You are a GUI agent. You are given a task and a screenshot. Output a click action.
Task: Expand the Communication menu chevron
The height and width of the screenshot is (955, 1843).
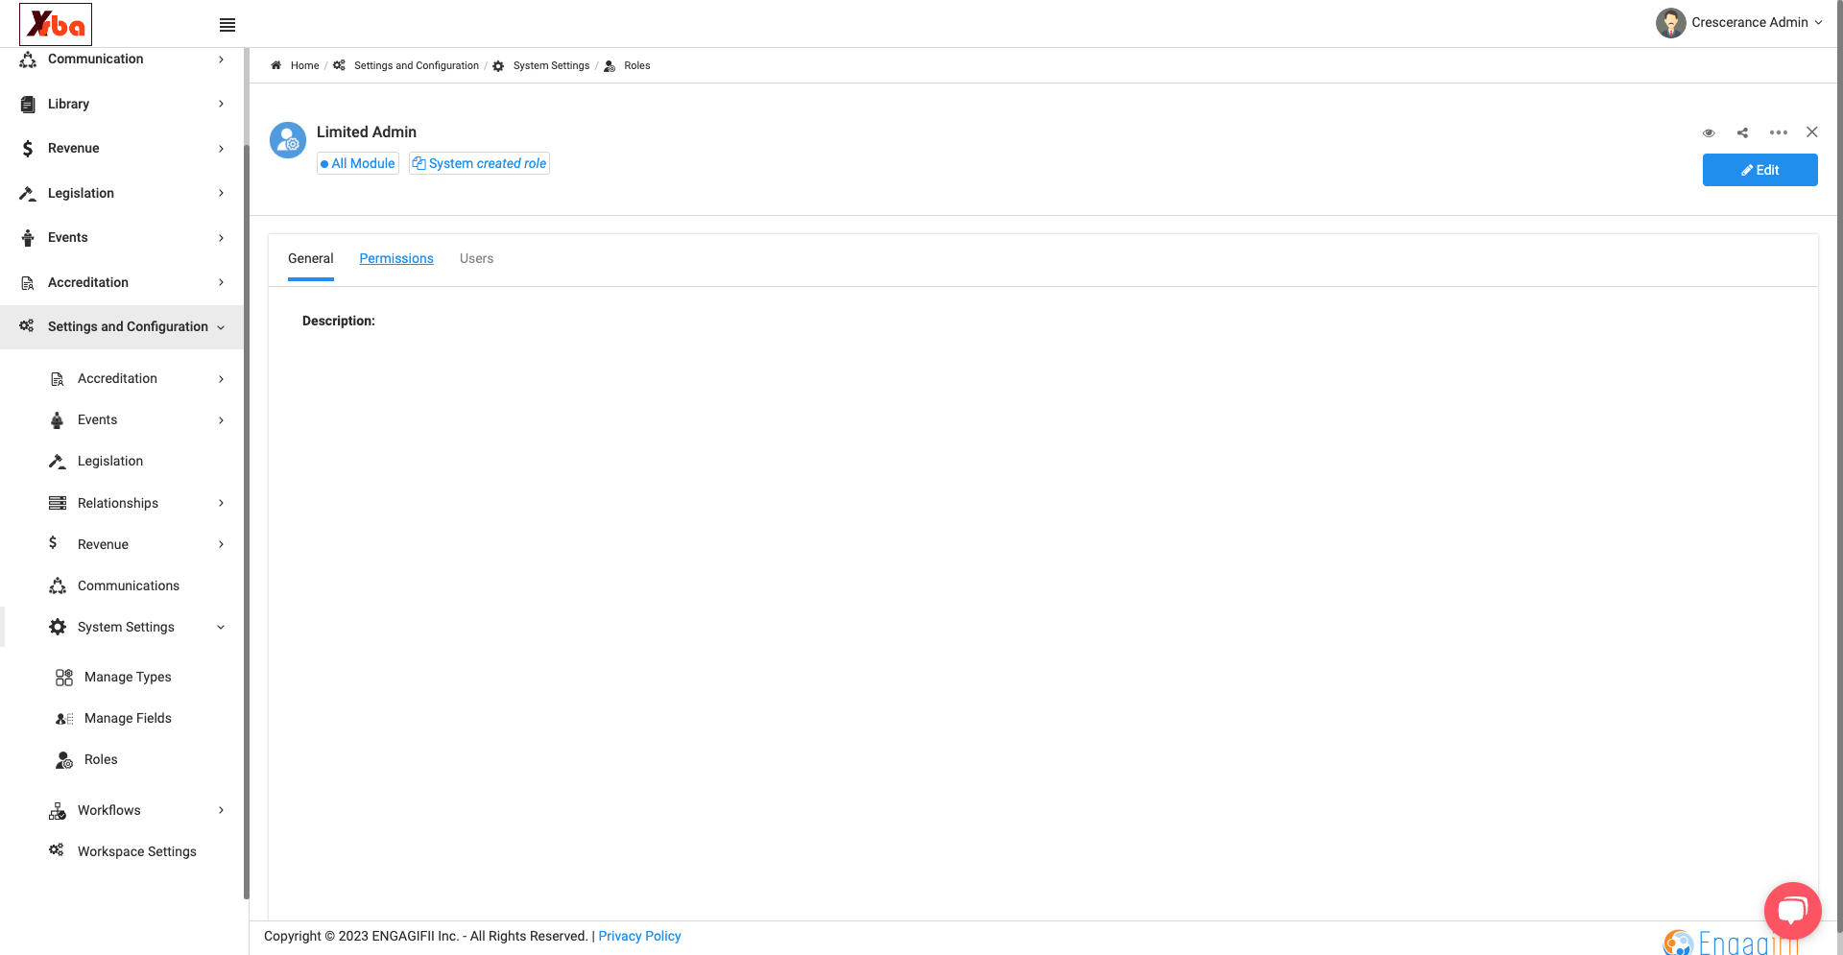pyautogui.click(x=221, y=60)
